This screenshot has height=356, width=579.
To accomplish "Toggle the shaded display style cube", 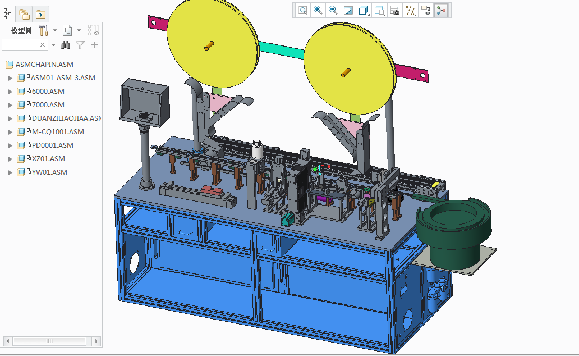I will tap(363, 10).
